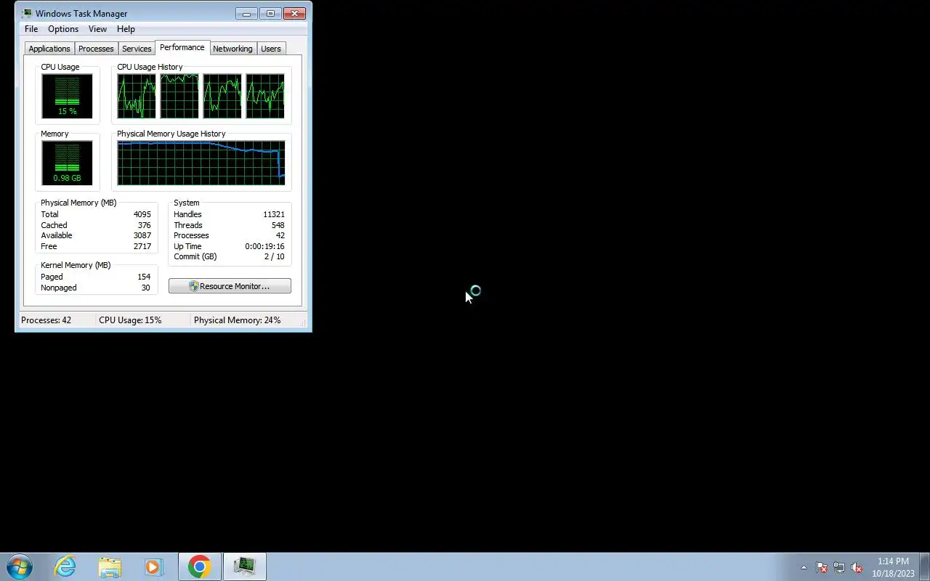Open Windows Media Player taskbar icon
This screenshot has height=581, width=930.
(153, 566)
